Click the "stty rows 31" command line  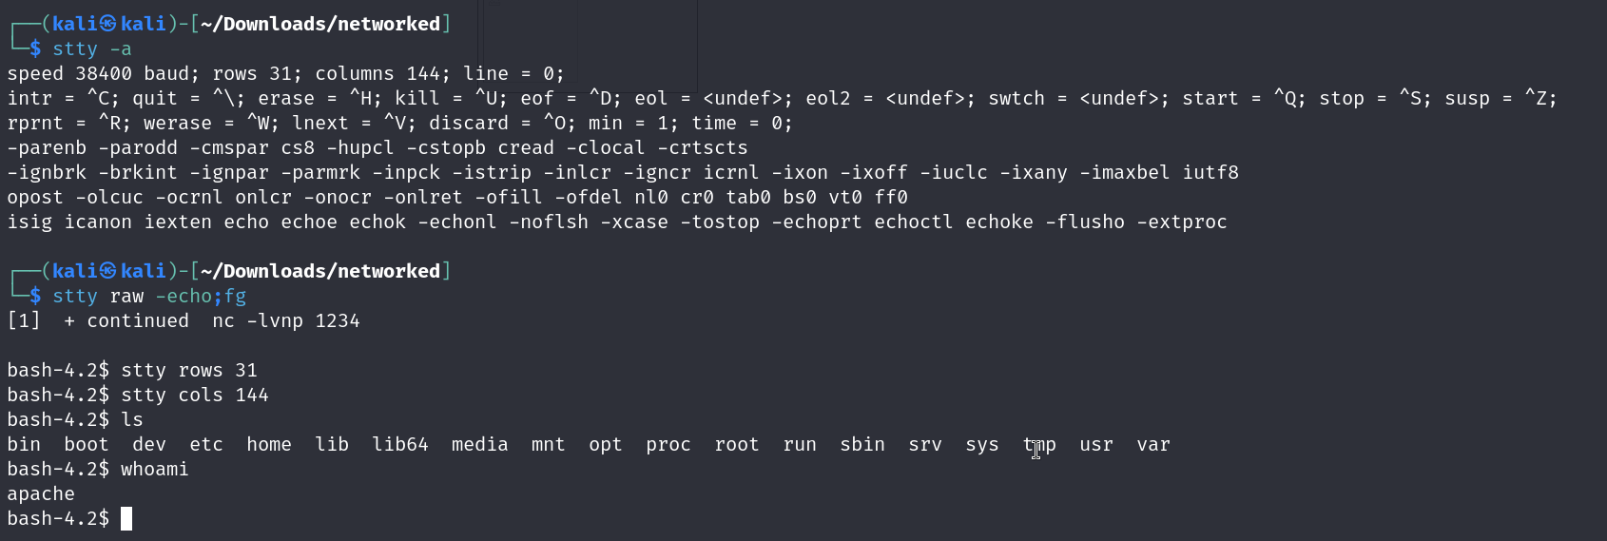[189, 370]
